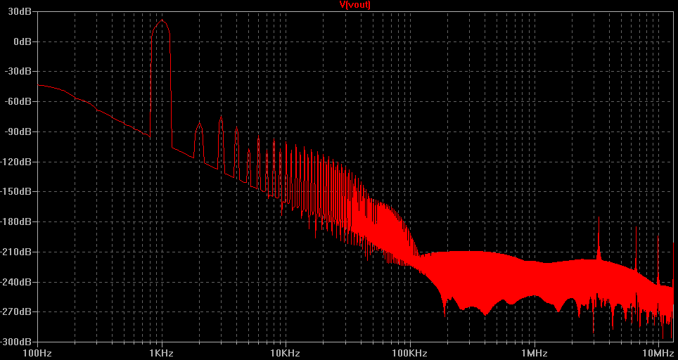678x360 pixels.
Task: Click the V(vout) trace label
Action: point(355,5)
